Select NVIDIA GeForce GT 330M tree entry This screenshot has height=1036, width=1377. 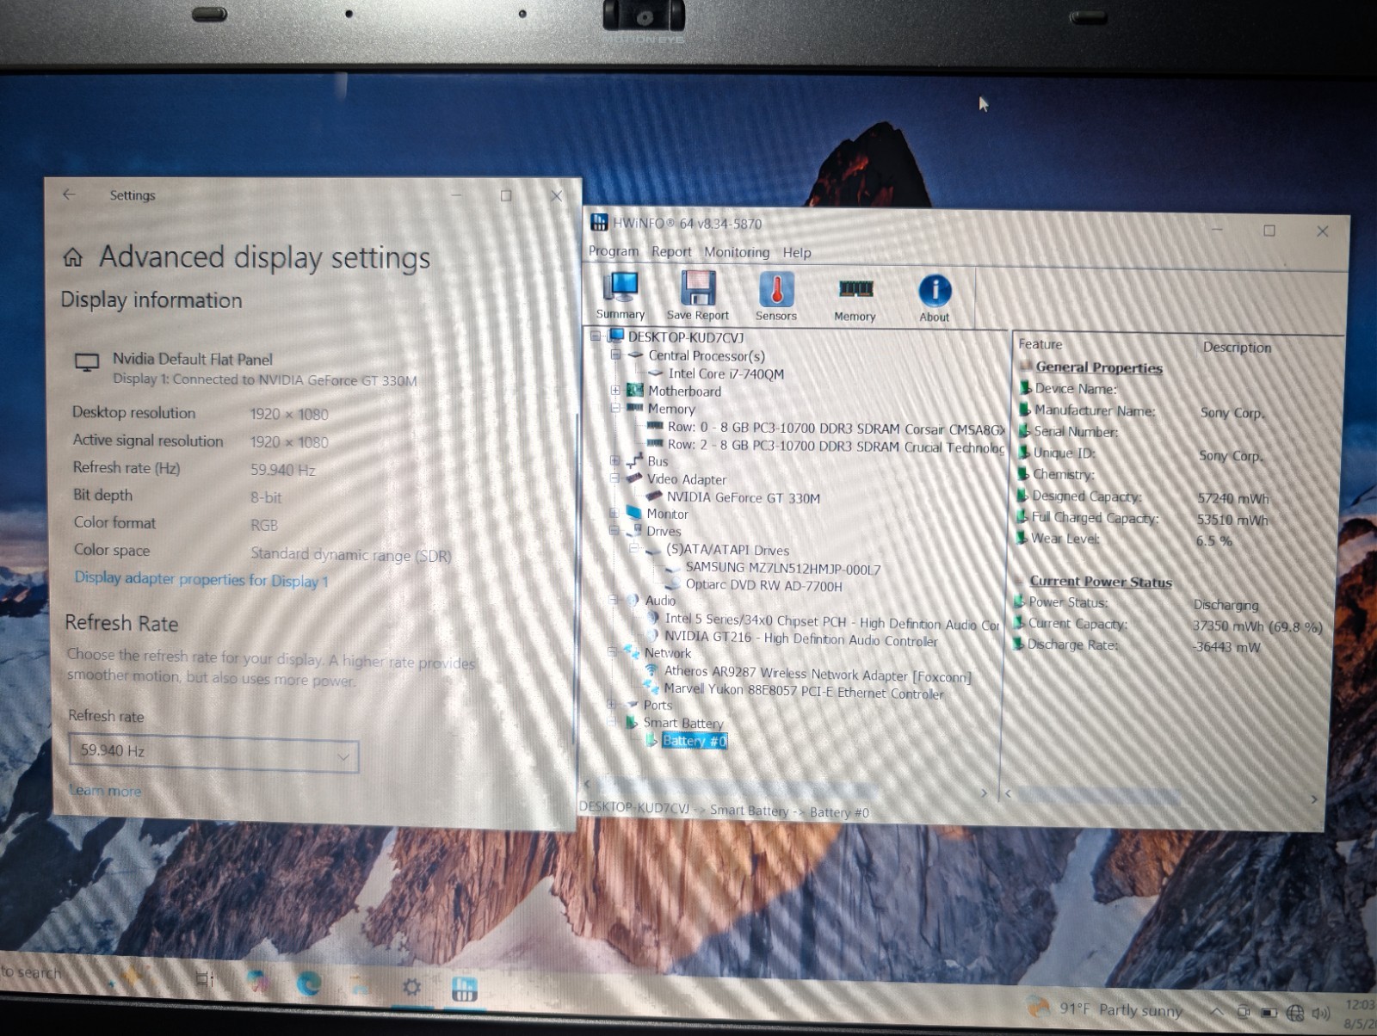coord(744,497)
